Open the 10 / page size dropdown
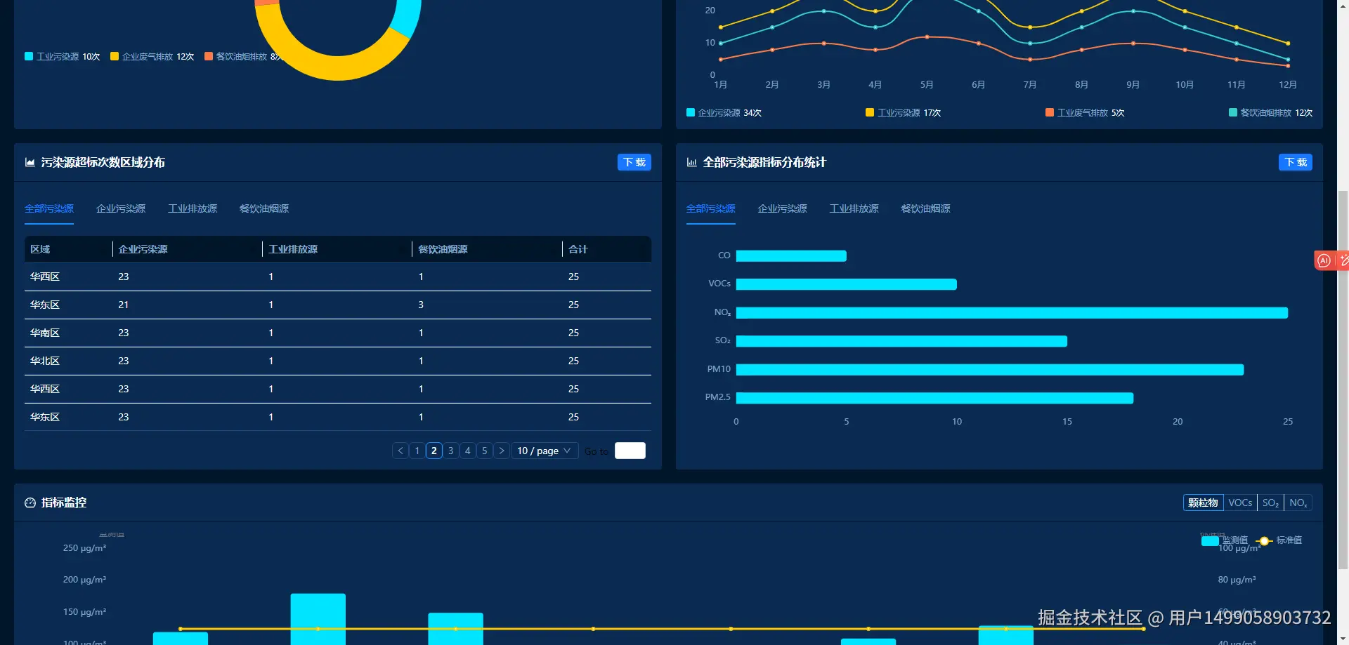Viewport: 1349px width, 645px height. click(545, 451)
